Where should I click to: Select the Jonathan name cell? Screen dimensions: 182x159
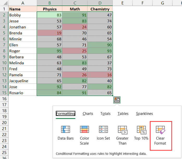[x=23, y=27]
